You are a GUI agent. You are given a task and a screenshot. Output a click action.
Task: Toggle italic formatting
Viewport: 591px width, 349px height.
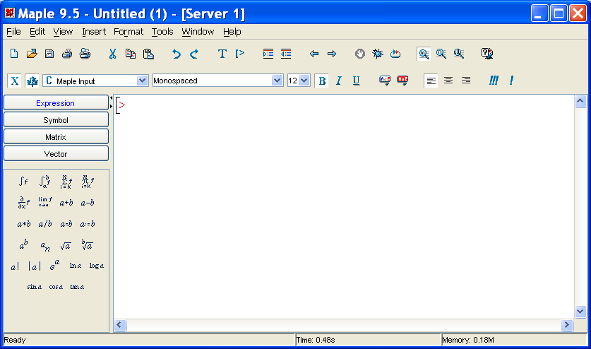point(338,81)
